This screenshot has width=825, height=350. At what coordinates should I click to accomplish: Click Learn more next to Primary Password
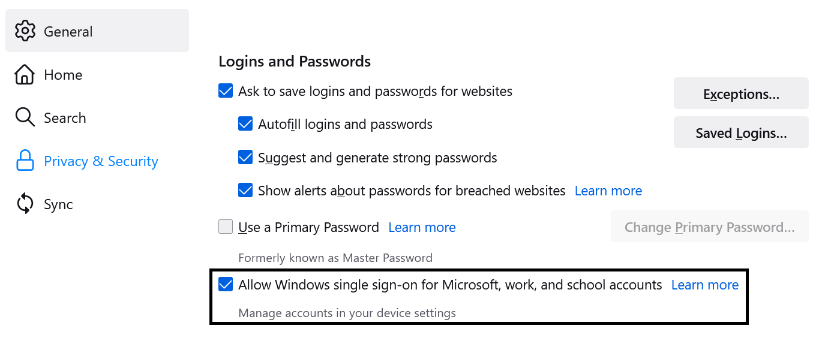422,227
